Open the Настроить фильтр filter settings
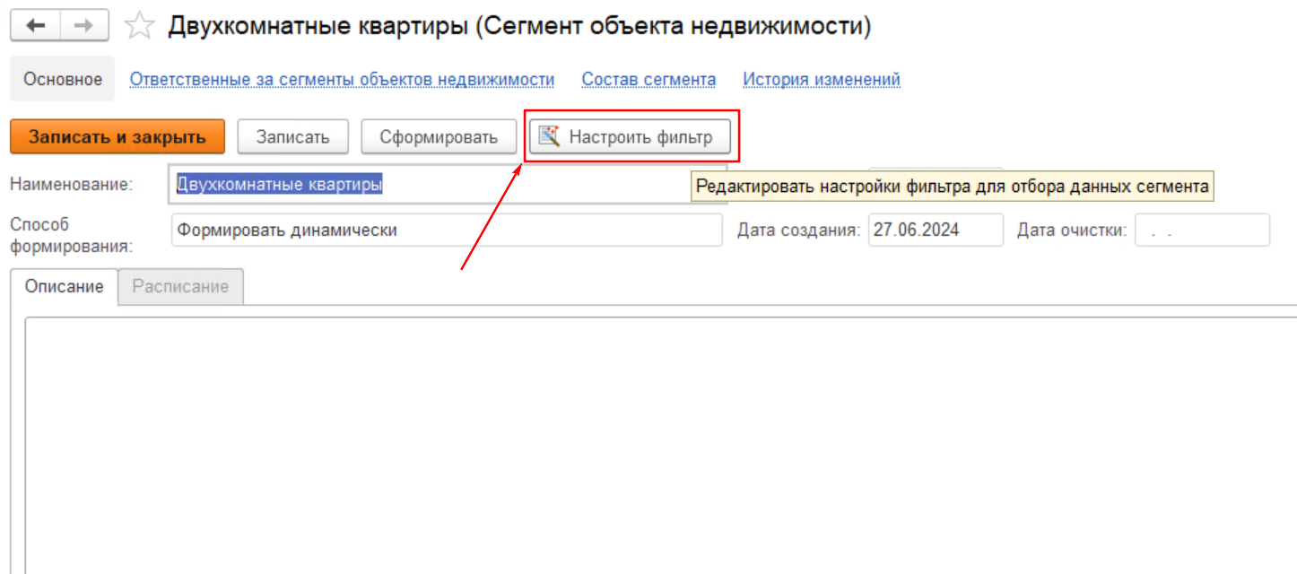The width and height of the screenshot is (1297, 574). pos(630,137)
